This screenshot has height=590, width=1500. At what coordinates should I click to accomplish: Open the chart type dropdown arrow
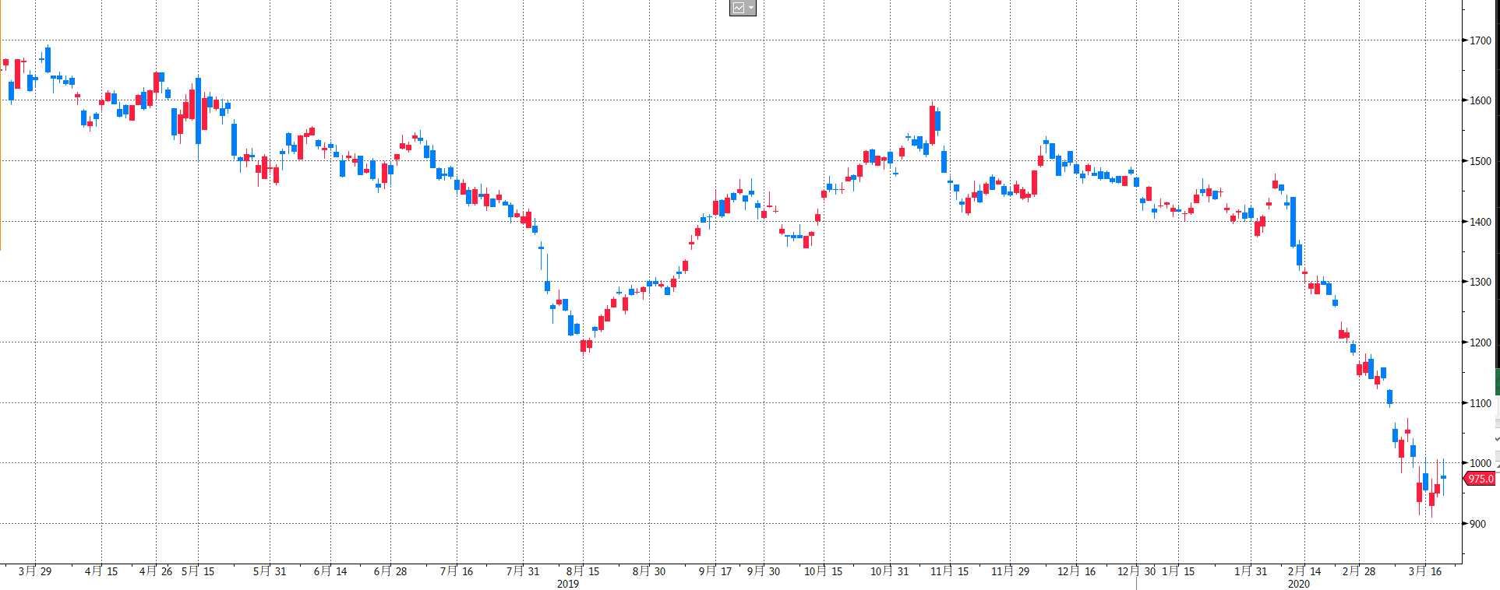coord(751,8)
